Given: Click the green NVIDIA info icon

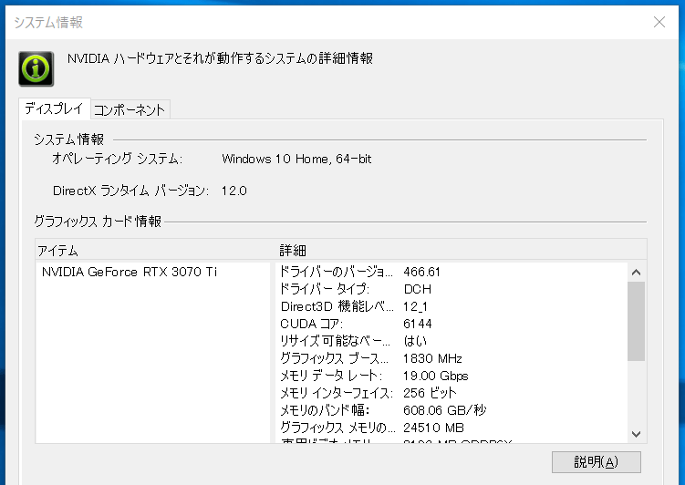Looking at the screenshot, I should 36,68.
